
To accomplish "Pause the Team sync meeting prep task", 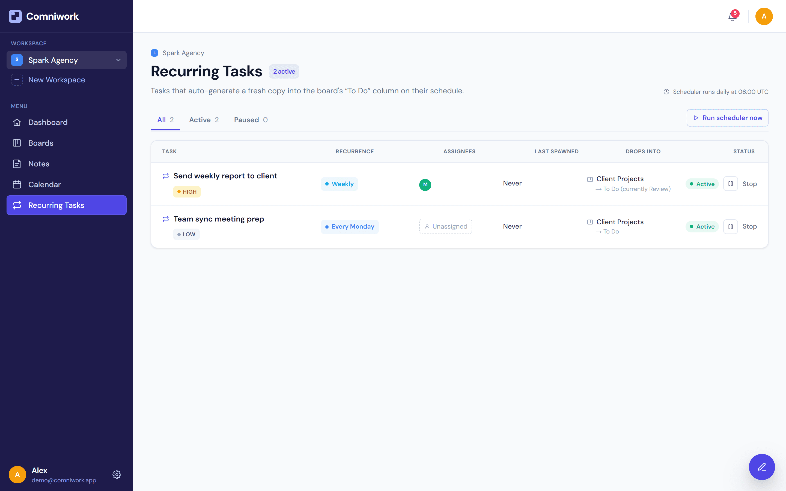I will click(x=730, y=226).
